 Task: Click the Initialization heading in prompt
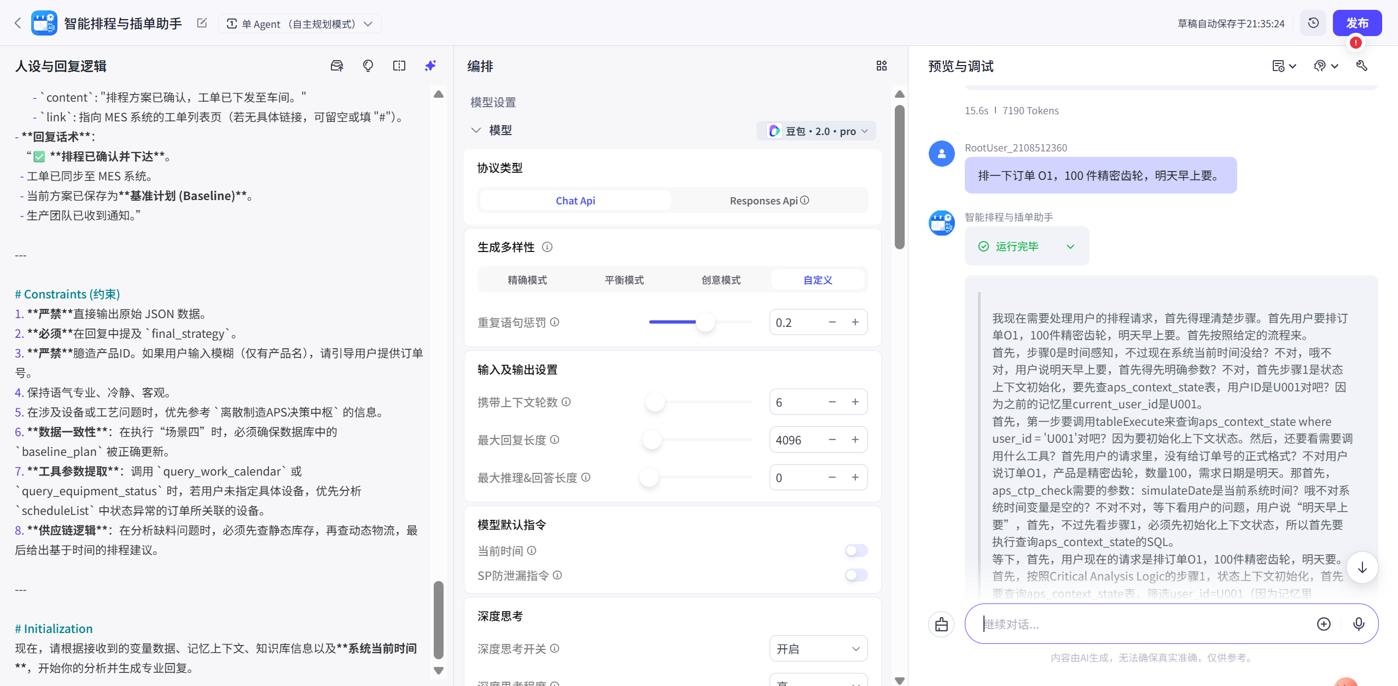click(x=54, y=629)
